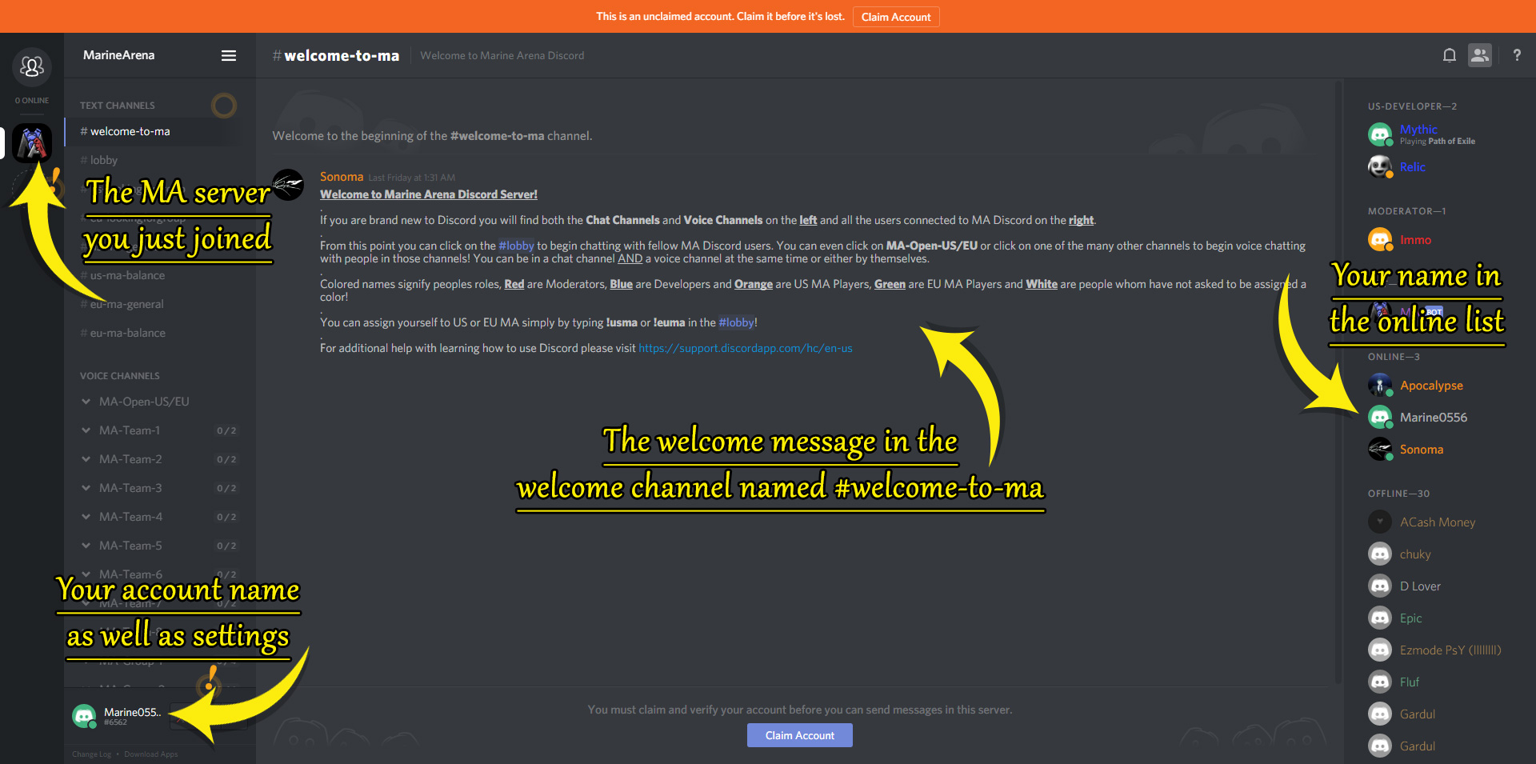Click Claim Account in orange banner
1536x764 pixels.
click(x=896, y=17)
